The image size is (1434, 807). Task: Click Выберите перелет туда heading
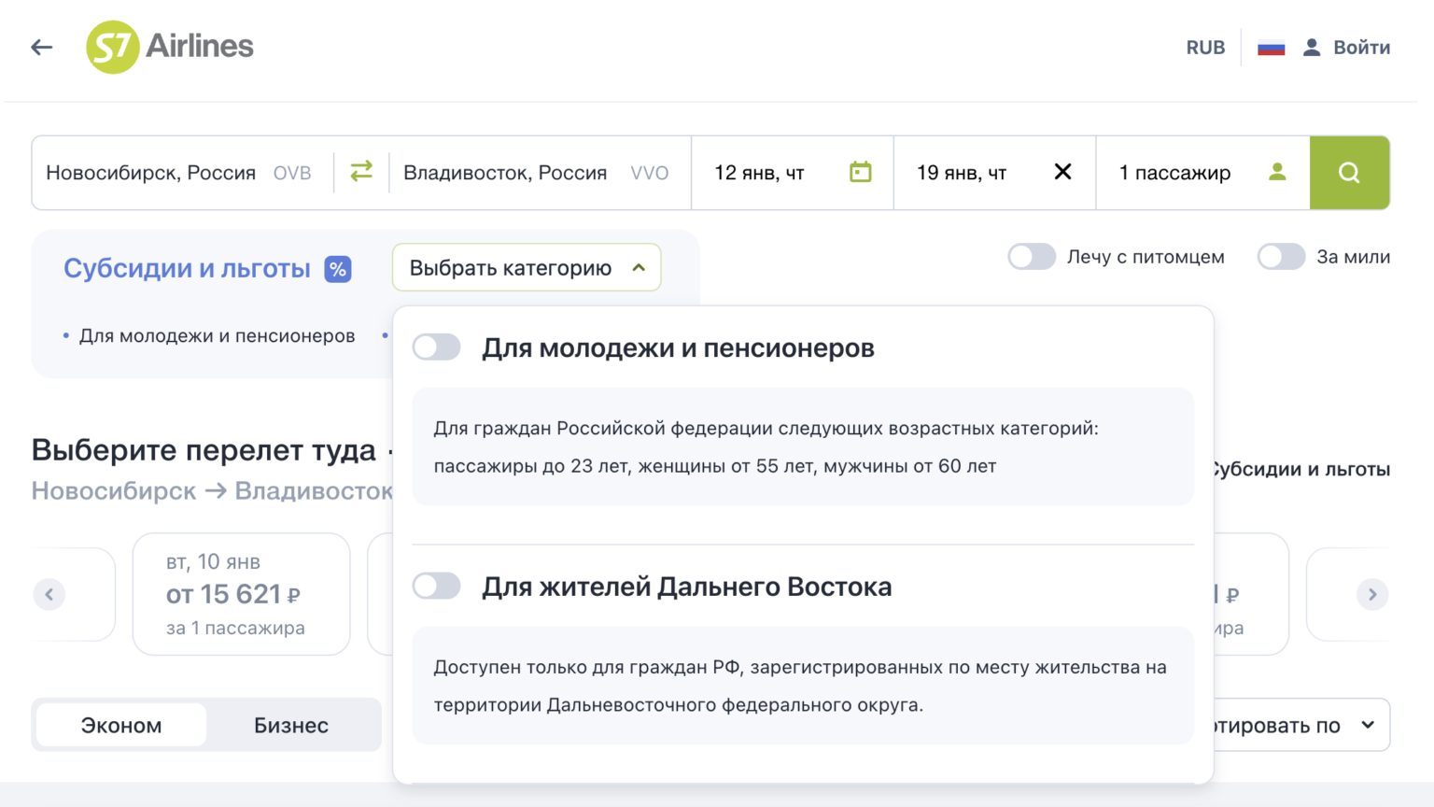click(x=204, y=450)
